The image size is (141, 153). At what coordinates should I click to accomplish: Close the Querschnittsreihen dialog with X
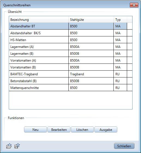[x=134, y=5]
